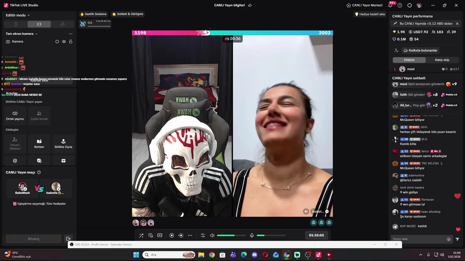The image size is (465, 261).
Task: Select the landscape layout mode
Action: pos(39,24)
